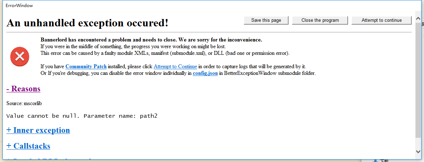Screen dimensions: 424x162
Task: Click the Save this page button
Action: click(266, 20)
